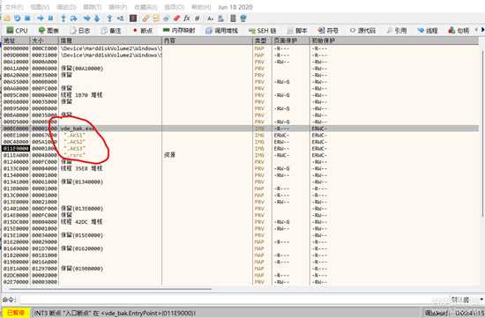Switch to the 脚本 tab
485x318 pixels.
tap(297, 30)
